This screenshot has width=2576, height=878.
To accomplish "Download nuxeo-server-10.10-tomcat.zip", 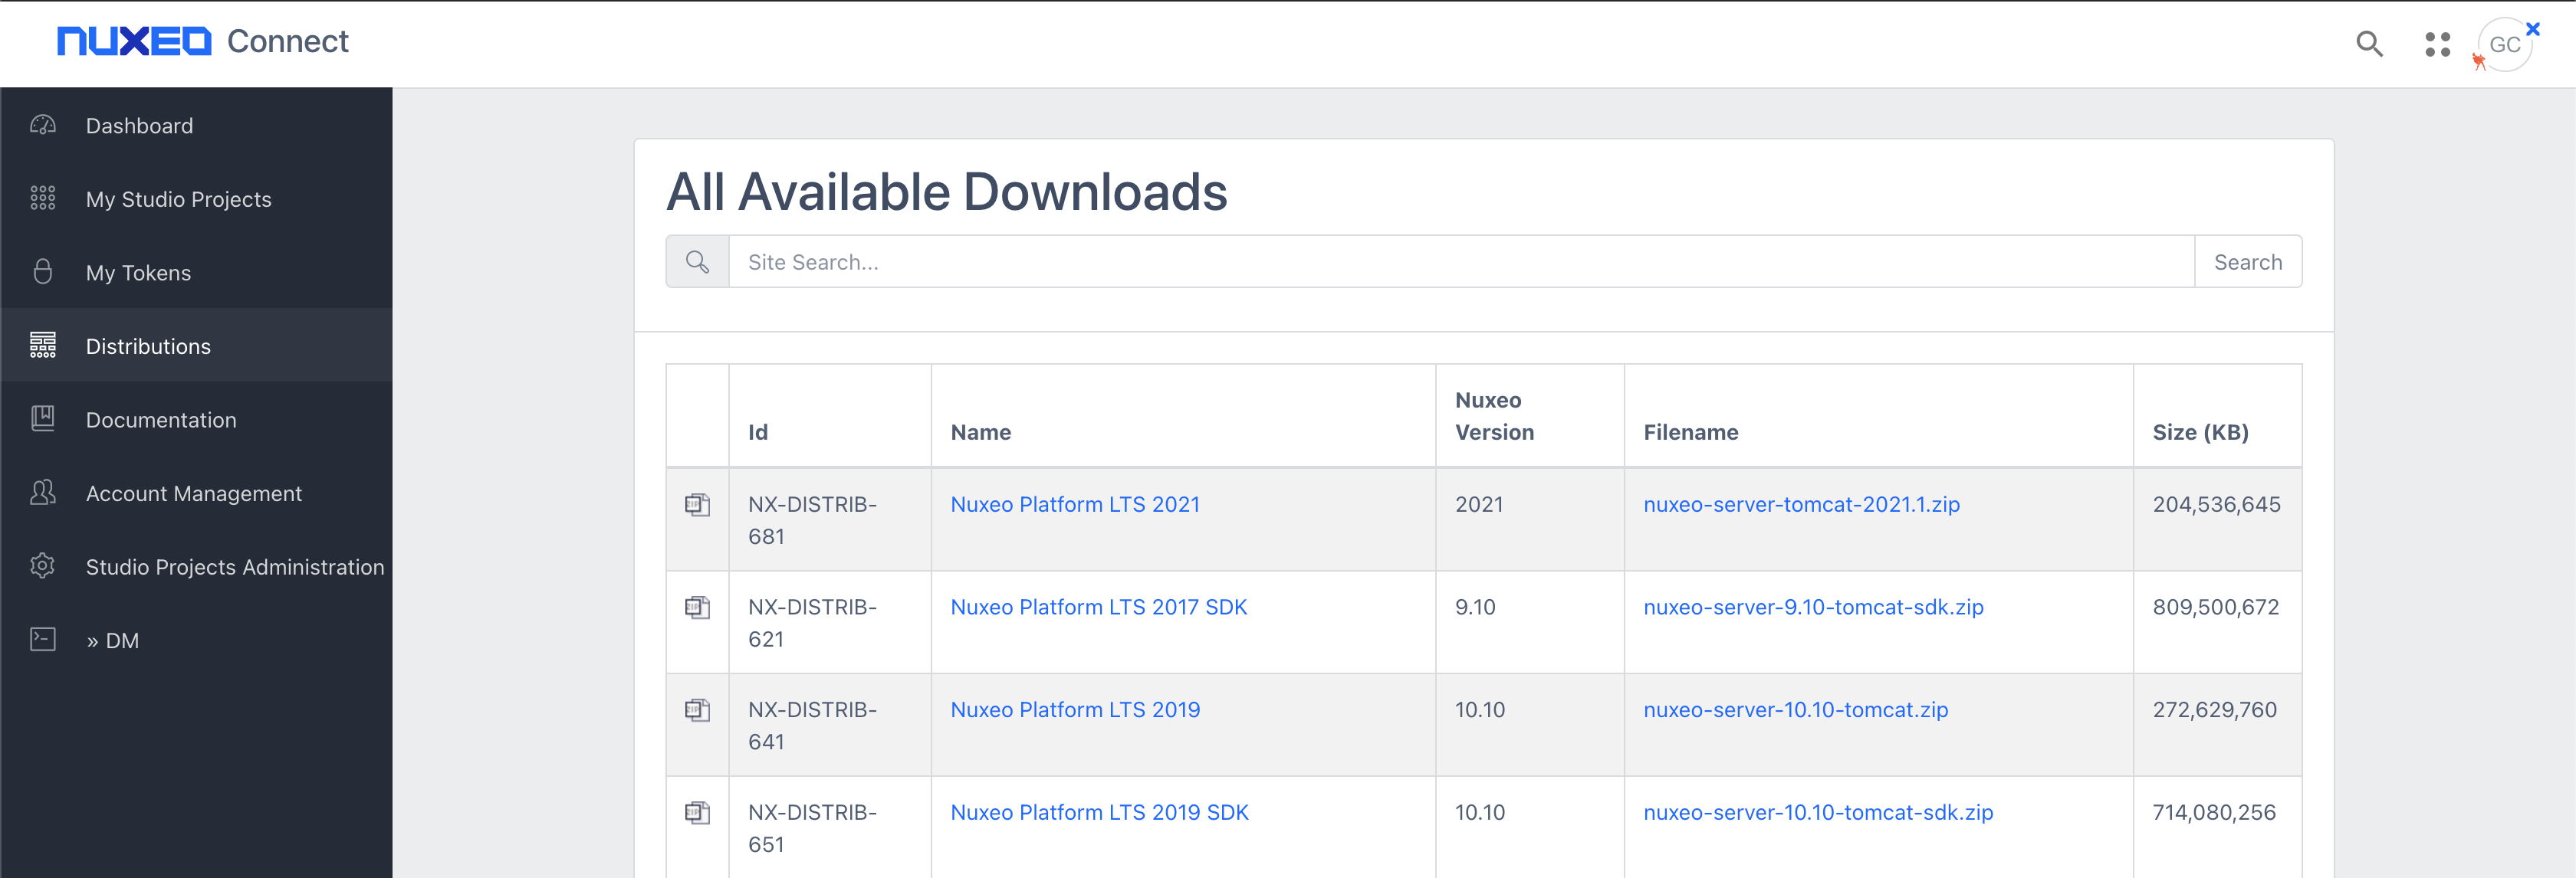I will click(1795, 710).
